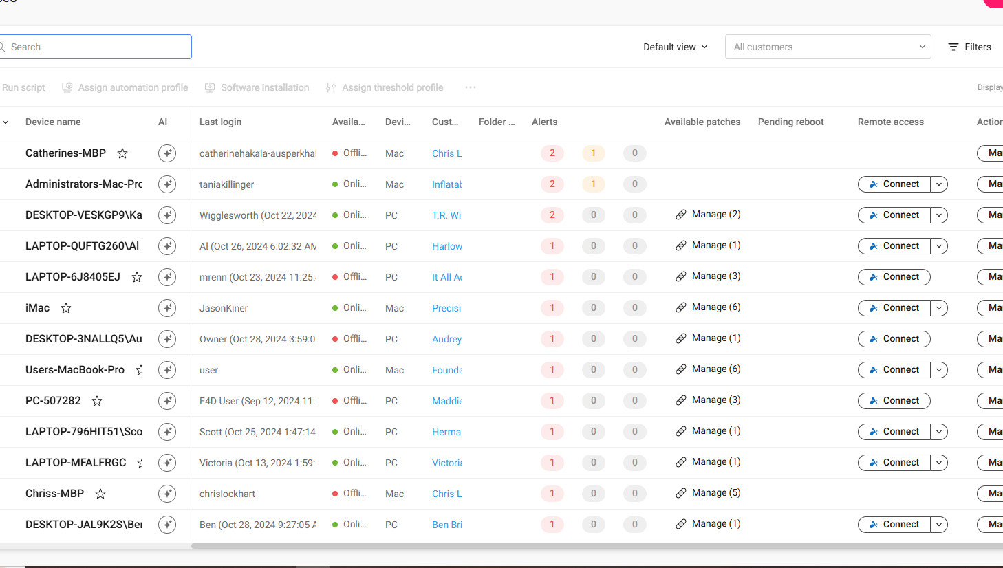Viewport: 1003px width, 568px height.
Task: Open Connect dropdown arrow for iMac
Action: (939, 308)
